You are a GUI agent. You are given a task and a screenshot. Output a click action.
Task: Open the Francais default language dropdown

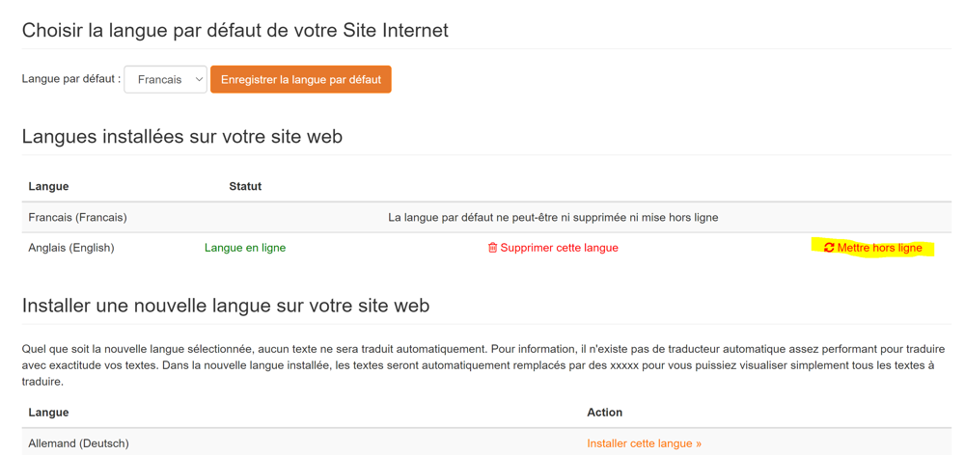tap(165, 80)
